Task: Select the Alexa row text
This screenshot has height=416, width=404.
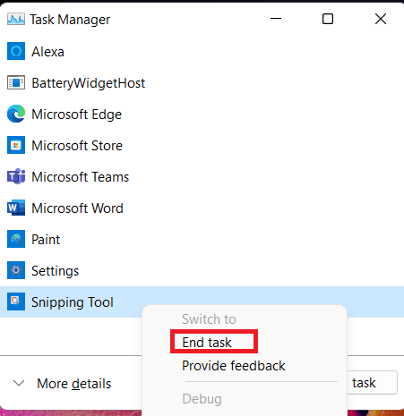Action: coord(47,52)
